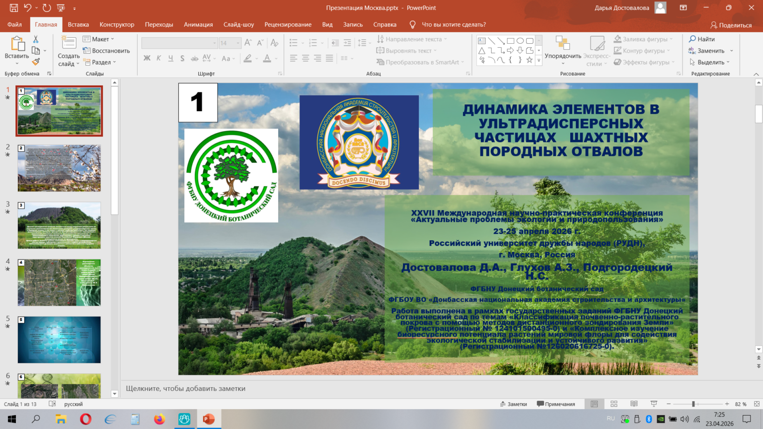Open the Section (Раздел) dropdown
The image size is (763, 429).
100,62
